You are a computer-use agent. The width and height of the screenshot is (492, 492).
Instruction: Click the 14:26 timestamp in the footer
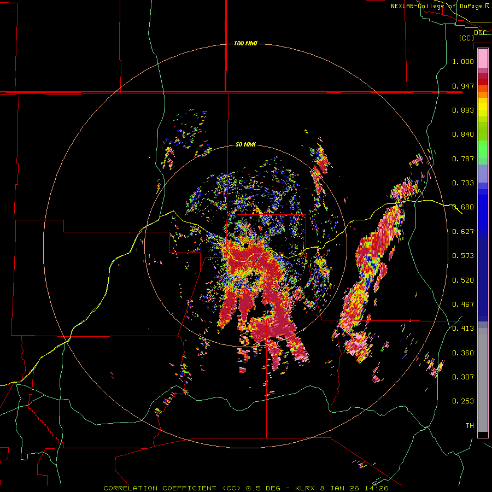[x=377, y=488]
